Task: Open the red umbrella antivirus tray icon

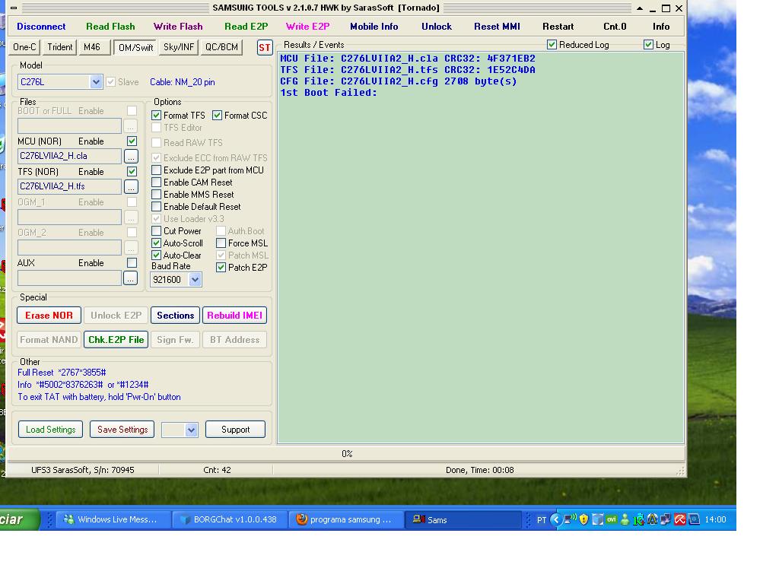Action: pyautogui.click(x=679, y=519)
